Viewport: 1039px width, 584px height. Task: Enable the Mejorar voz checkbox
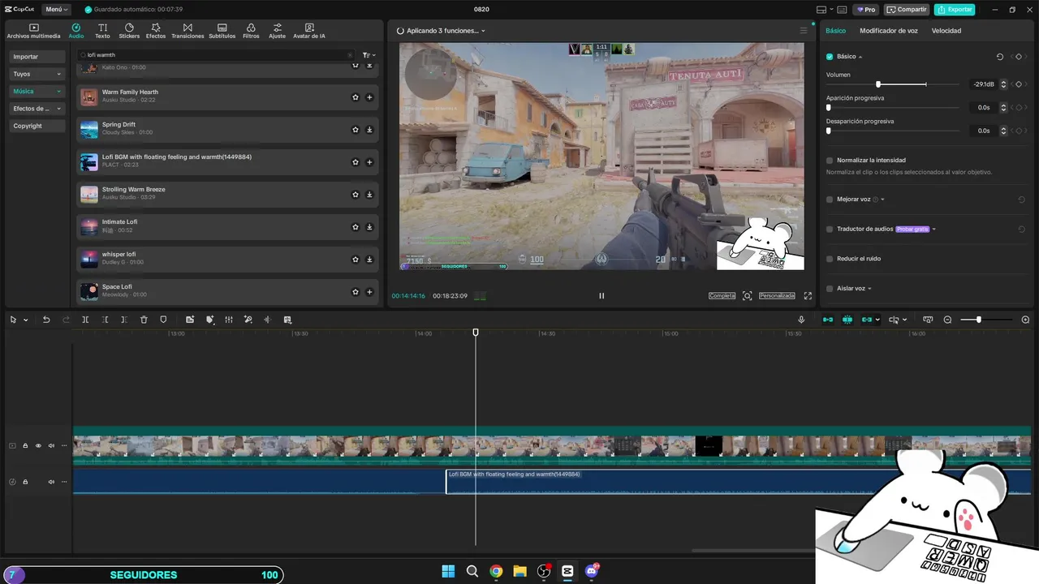pyautogui.click(x=830, y=200)
